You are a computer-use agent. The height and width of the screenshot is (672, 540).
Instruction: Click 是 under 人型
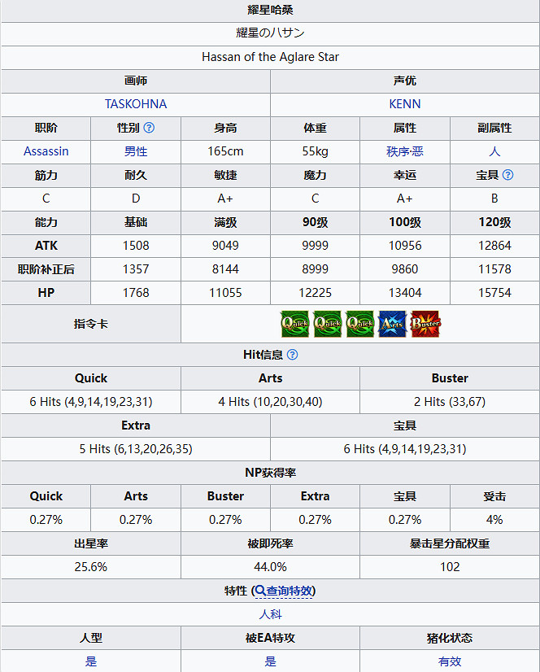91,661
